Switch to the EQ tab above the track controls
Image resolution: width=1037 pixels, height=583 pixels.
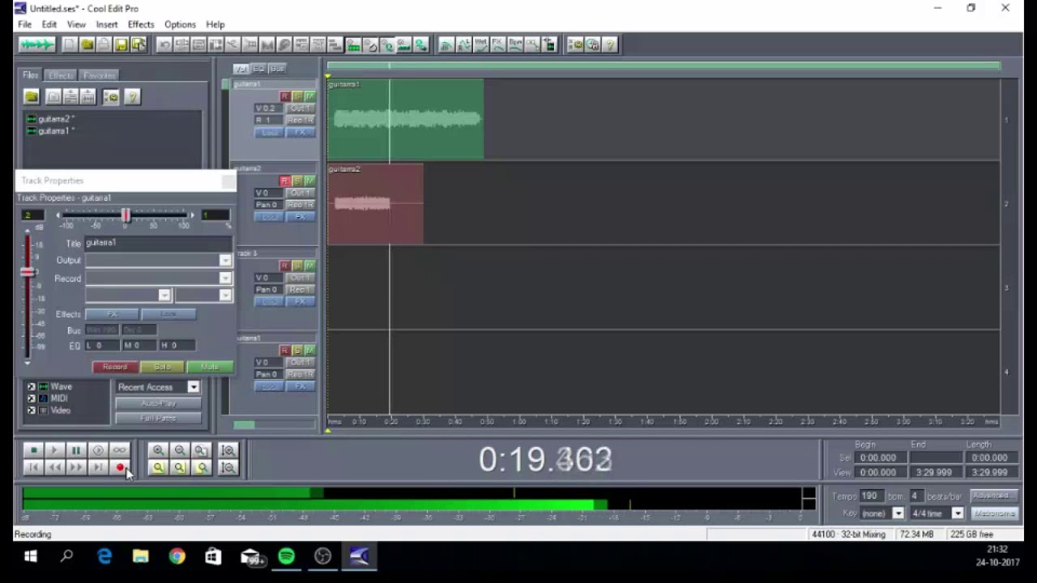[x=258, y=69]
